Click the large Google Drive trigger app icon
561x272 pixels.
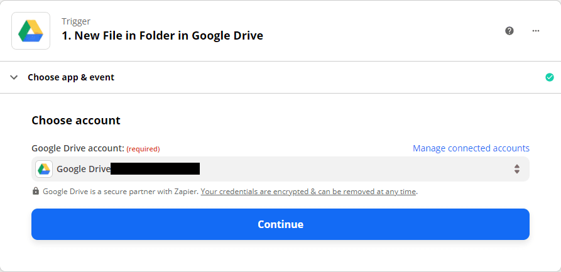pyautogui.click(x=31, y=30)
